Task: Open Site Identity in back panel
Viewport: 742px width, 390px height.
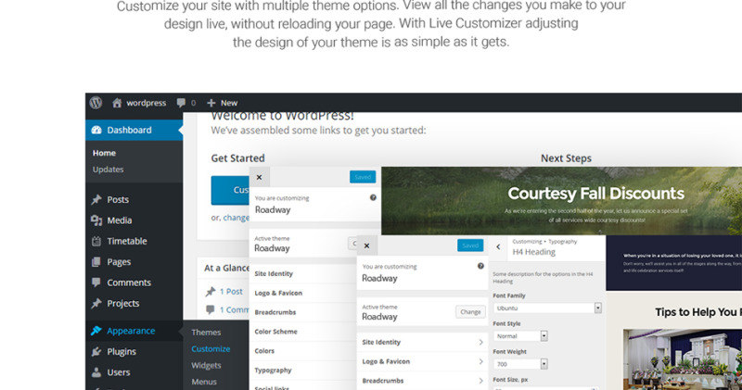Action: click(x=303, y=273)
